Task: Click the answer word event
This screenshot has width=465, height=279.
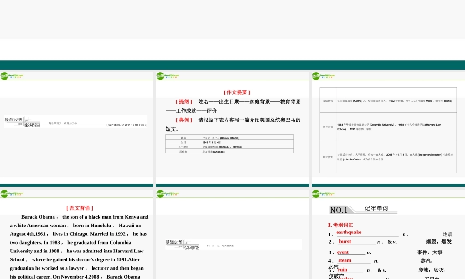Action: coord(343,252)
